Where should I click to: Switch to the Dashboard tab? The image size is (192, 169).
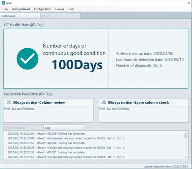click(21, 16)
